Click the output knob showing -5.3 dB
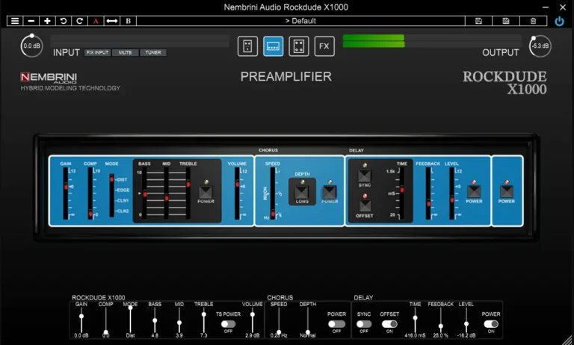574x345 pixels. 540,46
